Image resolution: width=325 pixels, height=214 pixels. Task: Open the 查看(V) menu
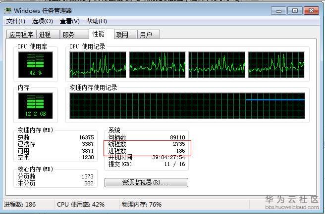(70, 21)
